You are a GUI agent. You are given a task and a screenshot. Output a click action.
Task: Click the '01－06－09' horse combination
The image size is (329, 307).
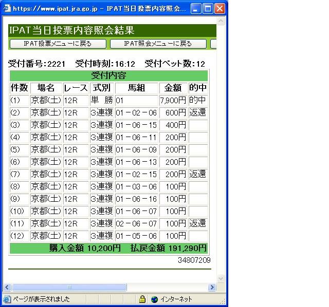pyautogui.click(x=137, y=149)
